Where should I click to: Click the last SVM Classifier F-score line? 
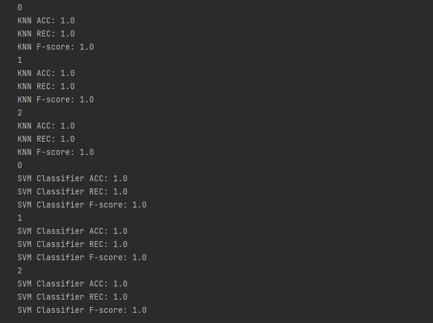coord(82,310)
